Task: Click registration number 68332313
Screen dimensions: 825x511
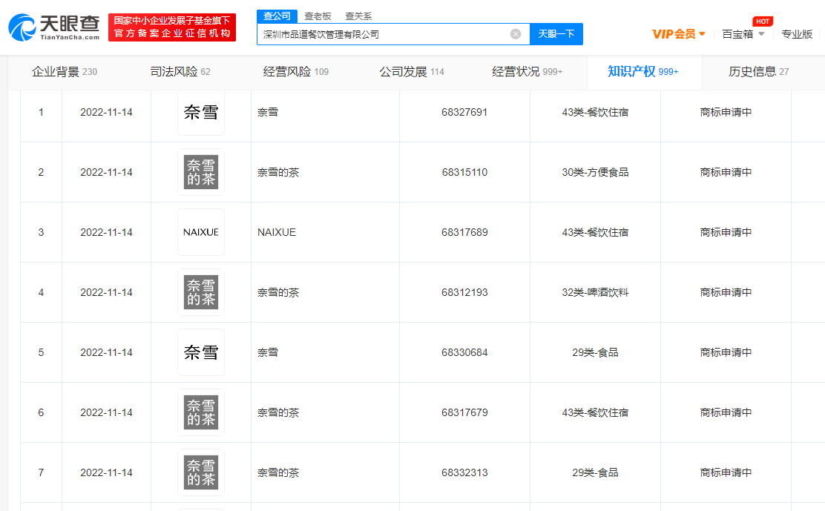Action: [464, 472]
